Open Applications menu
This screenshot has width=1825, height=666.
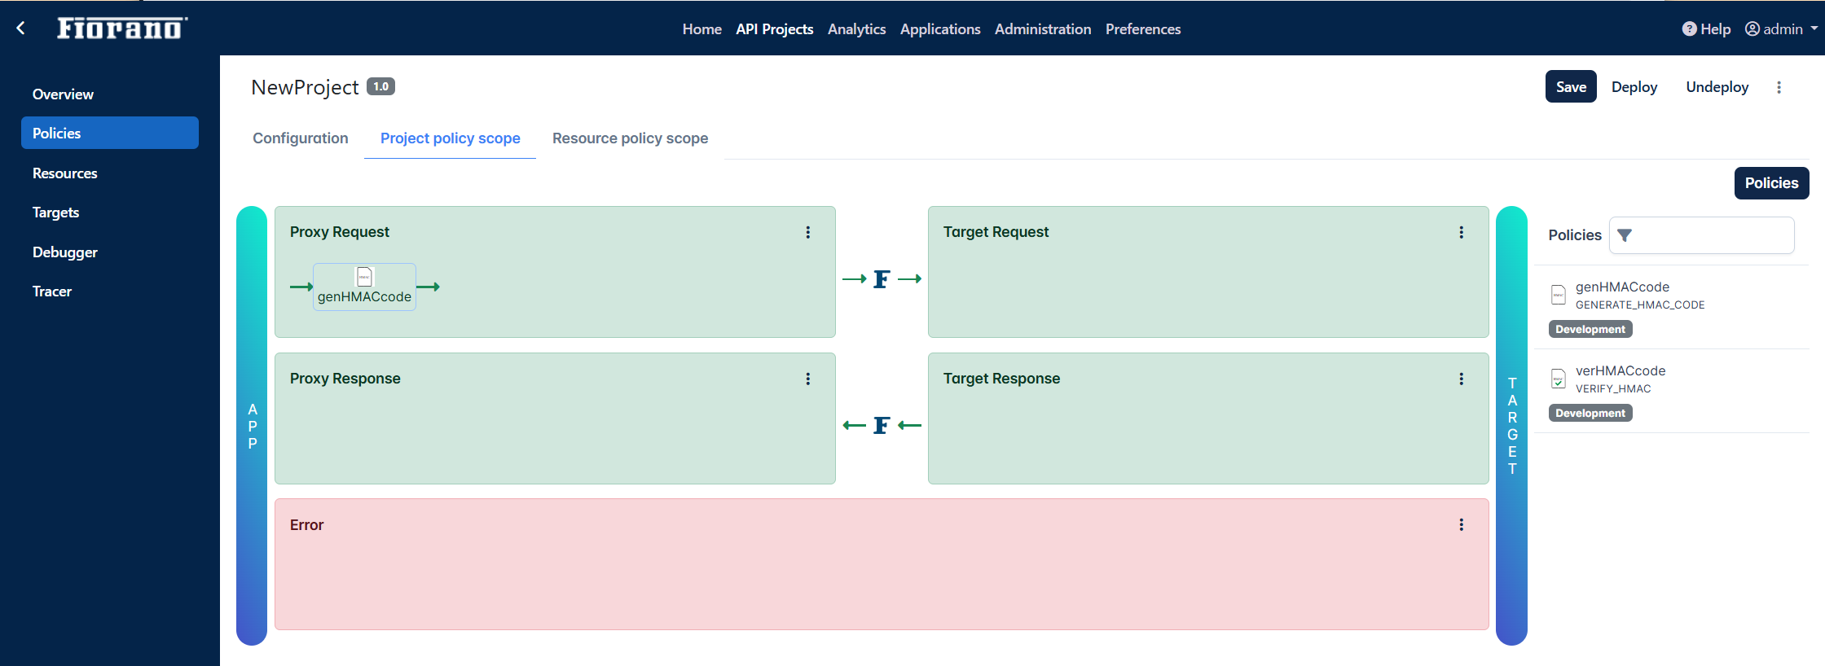coord(940,28)
